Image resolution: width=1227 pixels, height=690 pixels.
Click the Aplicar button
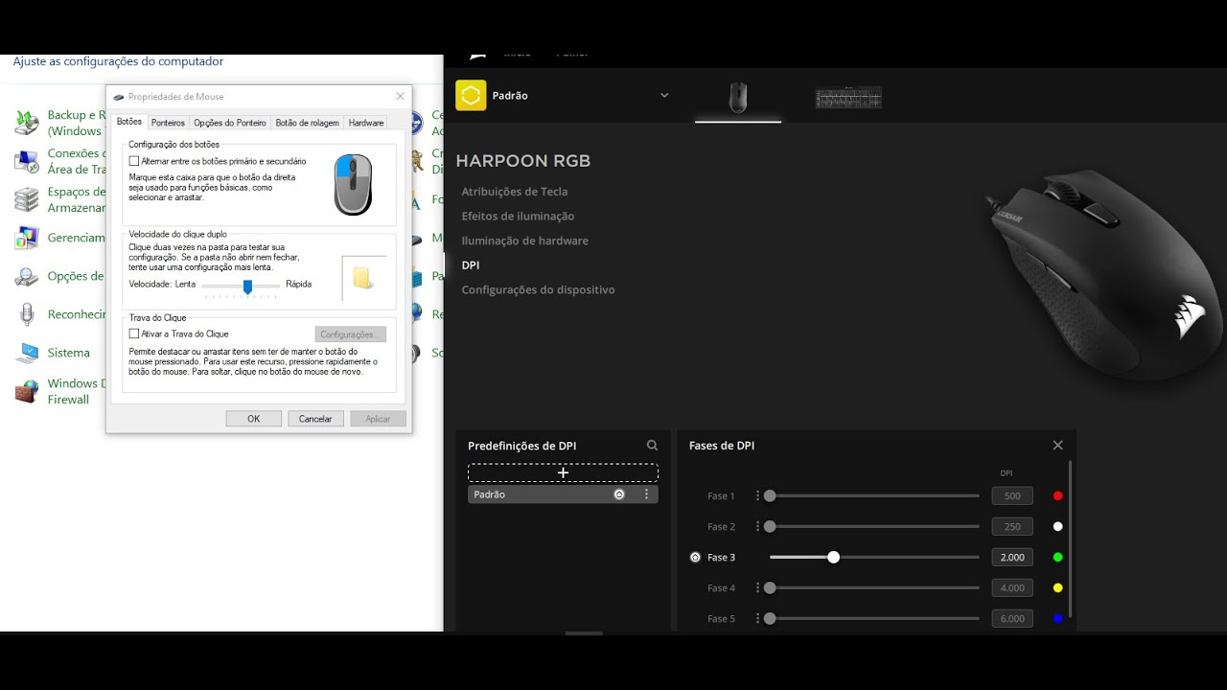click(379, 419)
